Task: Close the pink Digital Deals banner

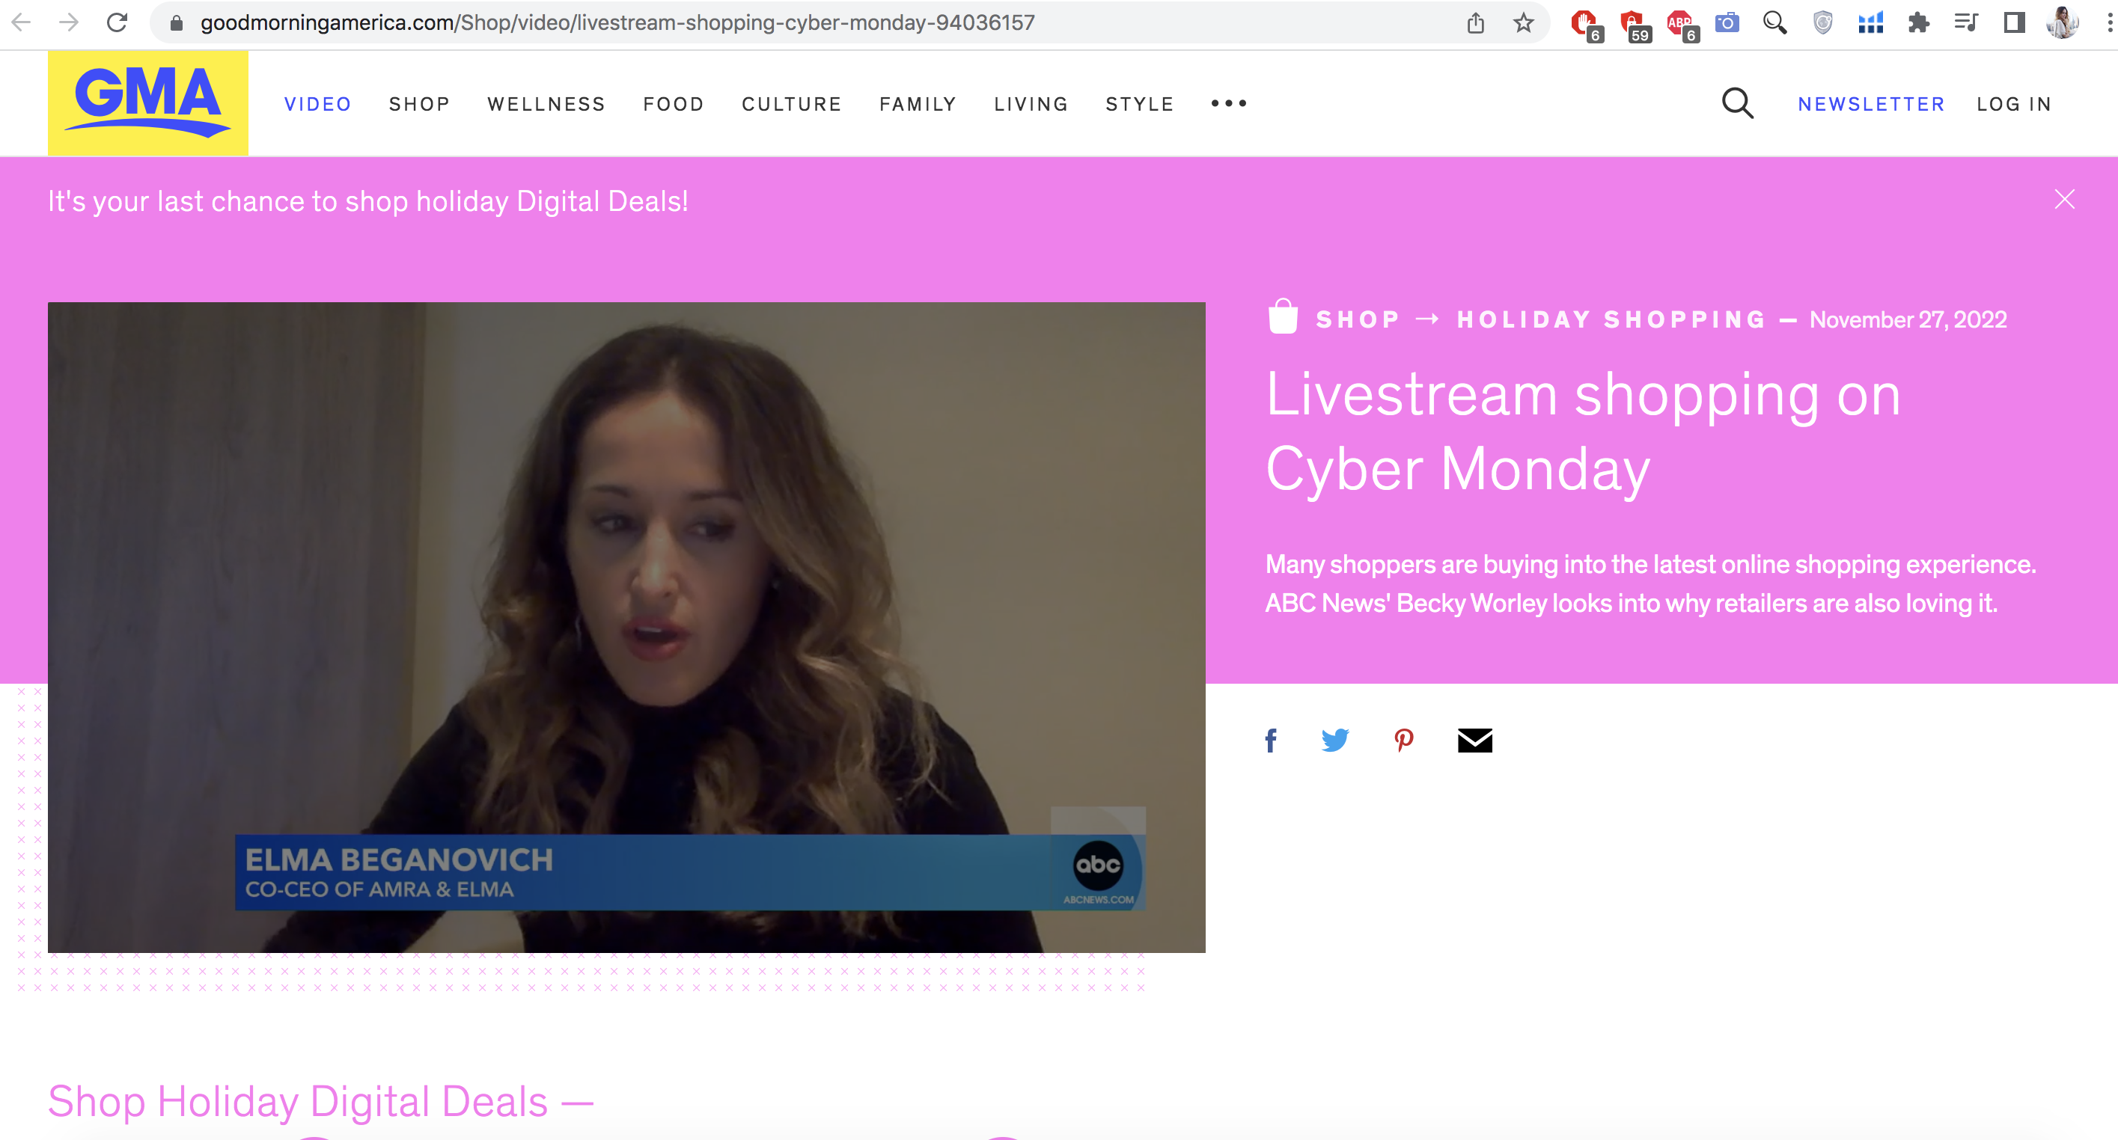Action: pyautogui.click(x=2063, y=200)
